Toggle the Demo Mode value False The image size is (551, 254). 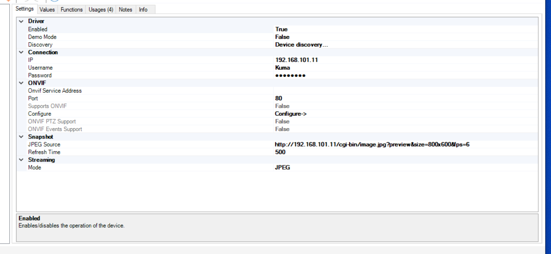pyautogui.click(x=282, y=37)
